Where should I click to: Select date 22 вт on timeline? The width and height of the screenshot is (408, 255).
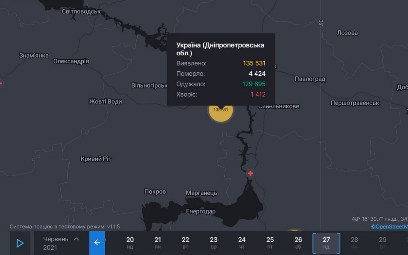click(x=185, y=243)
